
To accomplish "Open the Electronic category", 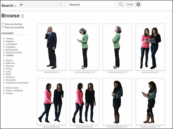I will [10, 77].
